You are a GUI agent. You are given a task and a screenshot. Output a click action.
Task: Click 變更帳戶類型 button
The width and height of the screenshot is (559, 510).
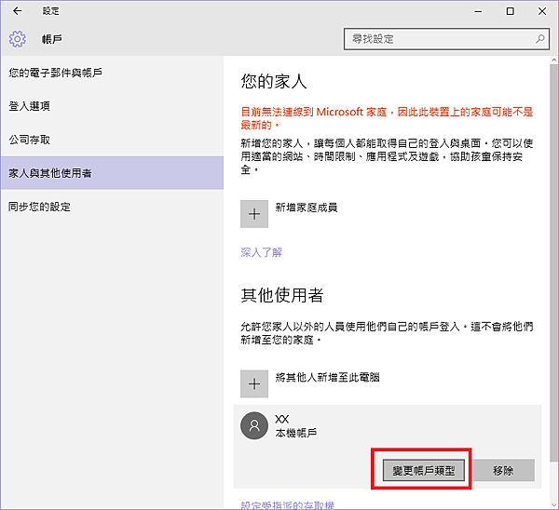click(424, 471)
